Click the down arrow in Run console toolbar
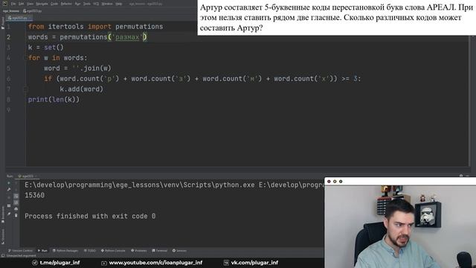This screenshot has width=476, height=268. coord(16,189)
